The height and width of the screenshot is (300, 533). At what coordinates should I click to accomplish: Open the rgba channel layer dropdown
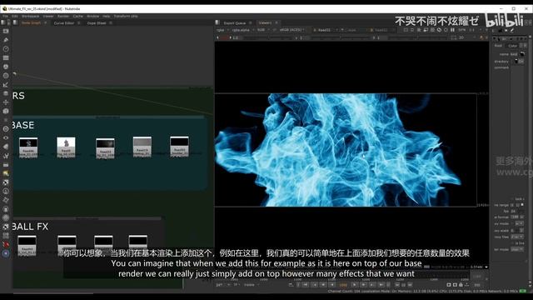click(222, 30)
